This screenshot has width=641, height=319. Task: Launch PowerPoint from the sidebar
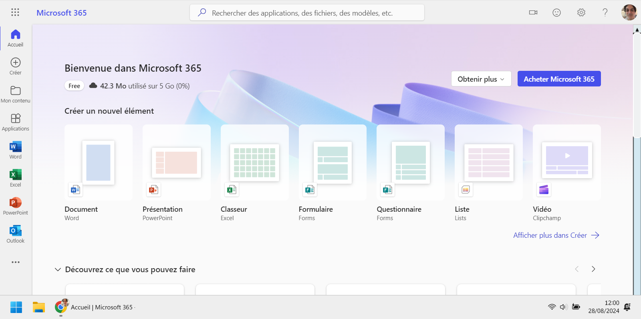point(16,207)
